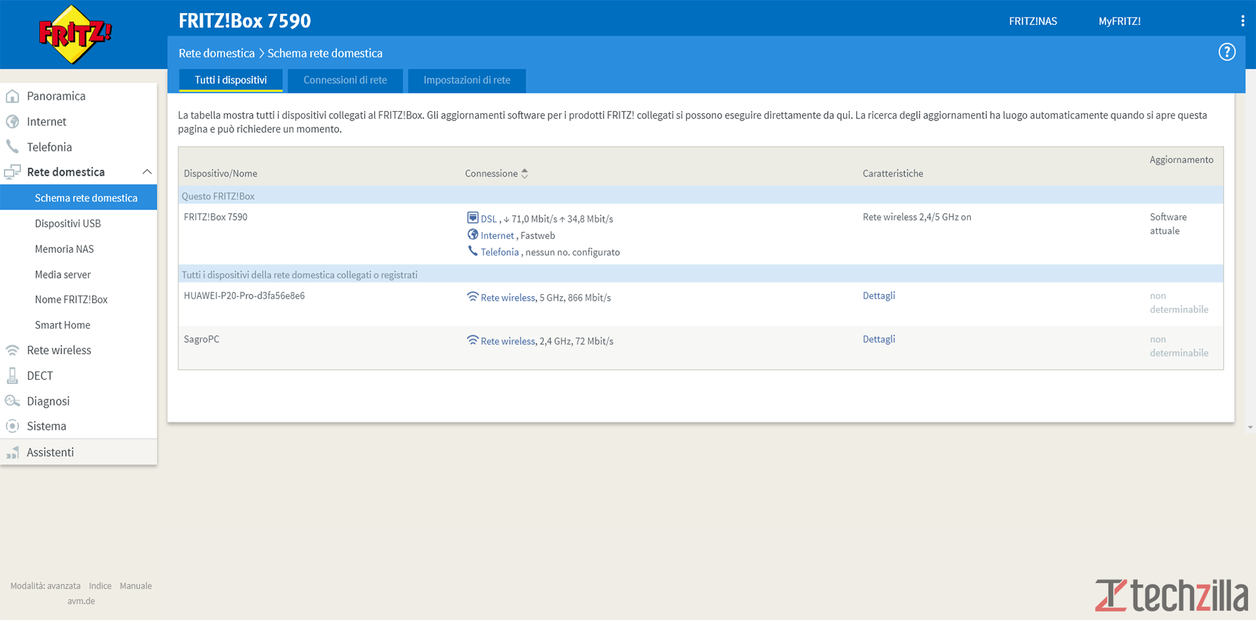Click Rete domestica in the breadcrumb
1256x620 pixels.
coord(217,53)
